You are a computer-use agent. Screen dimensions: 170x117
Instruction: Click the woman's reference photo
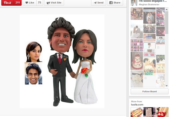point(34,52)
